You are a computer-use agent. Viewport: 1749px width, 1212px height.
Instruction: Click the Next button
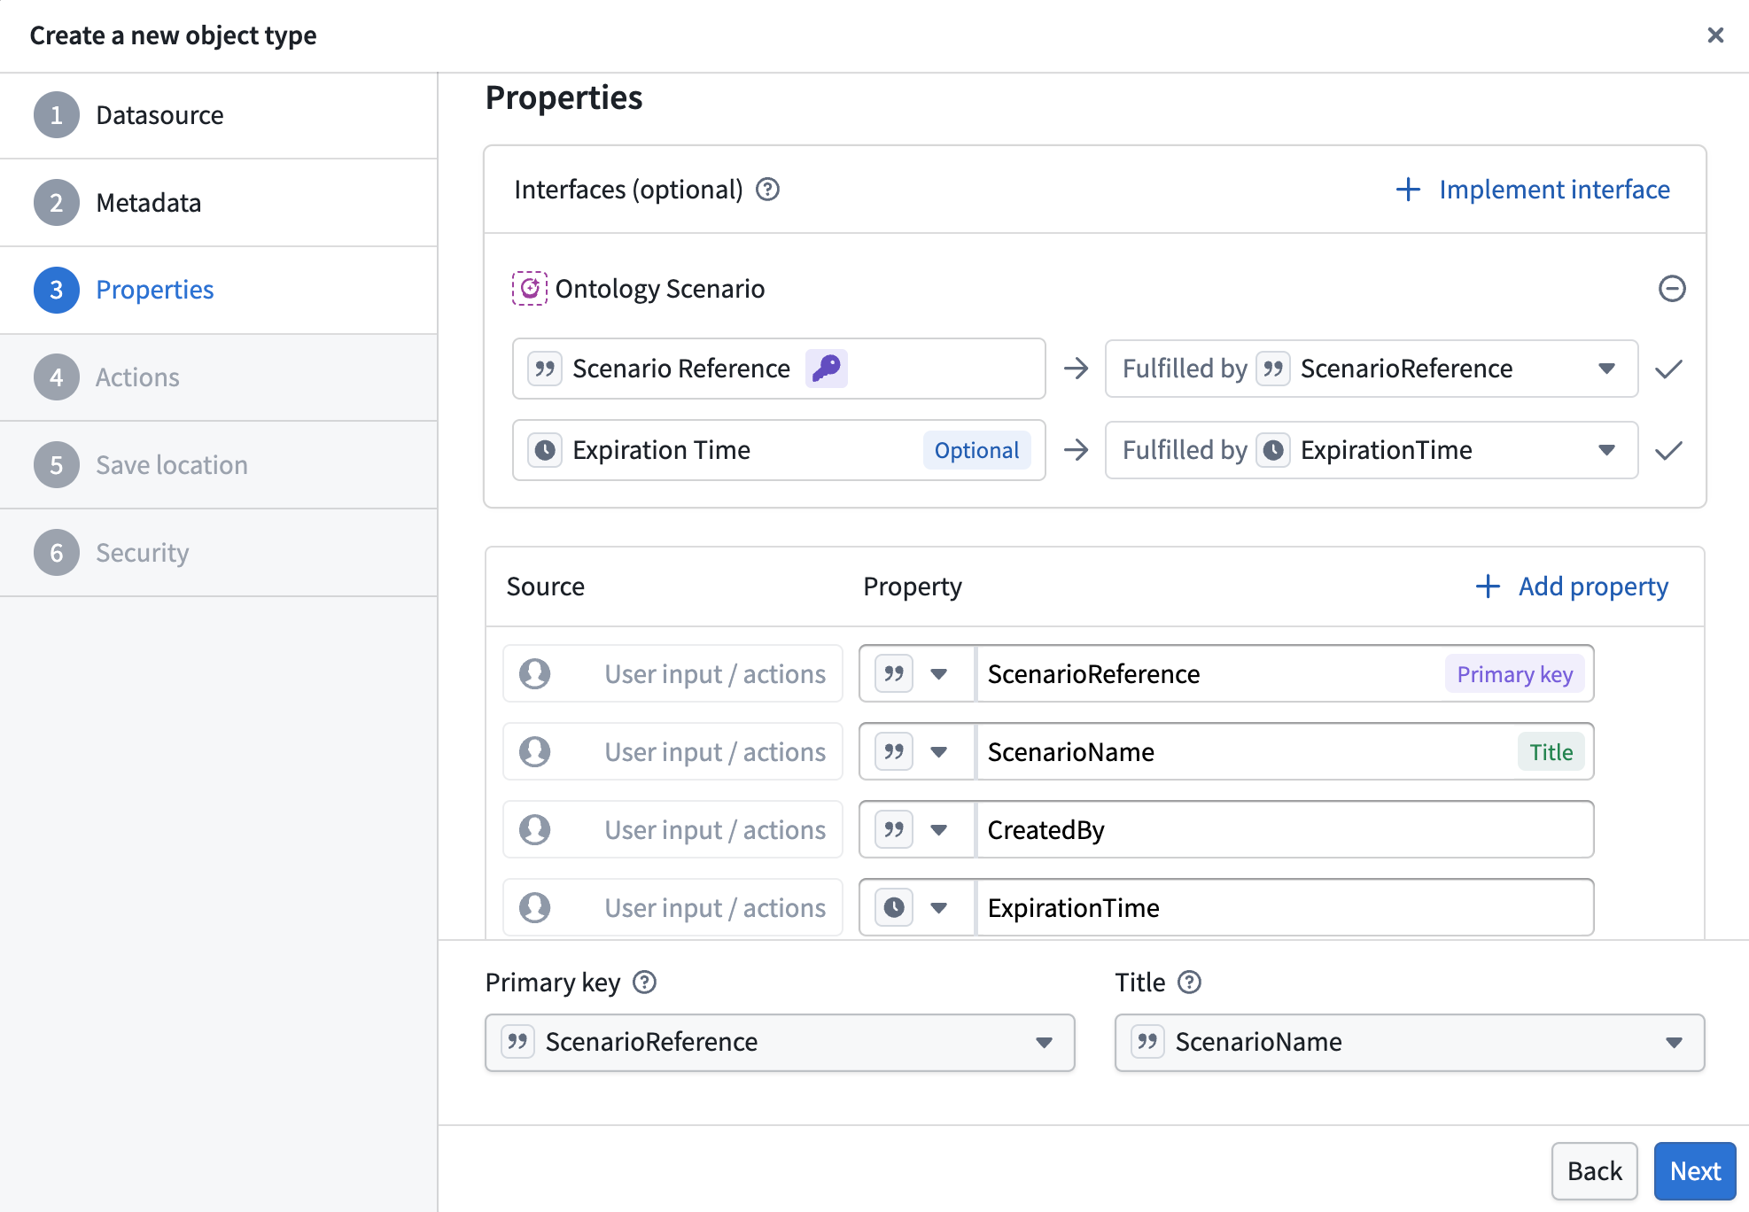1695,1171
